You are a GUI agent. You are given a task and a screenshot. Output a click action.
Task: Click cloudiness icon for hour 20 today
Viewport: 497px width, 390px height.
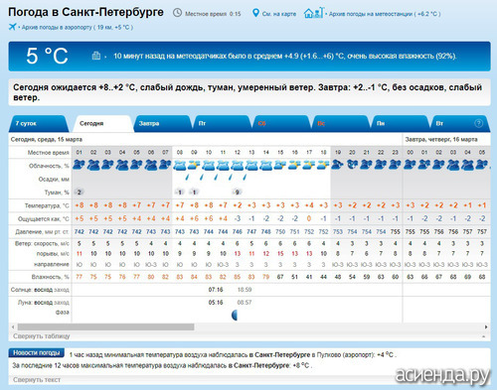click(352, 165)
